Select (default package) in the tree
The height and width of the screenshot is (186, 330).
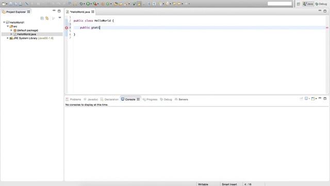pos(27,30)
